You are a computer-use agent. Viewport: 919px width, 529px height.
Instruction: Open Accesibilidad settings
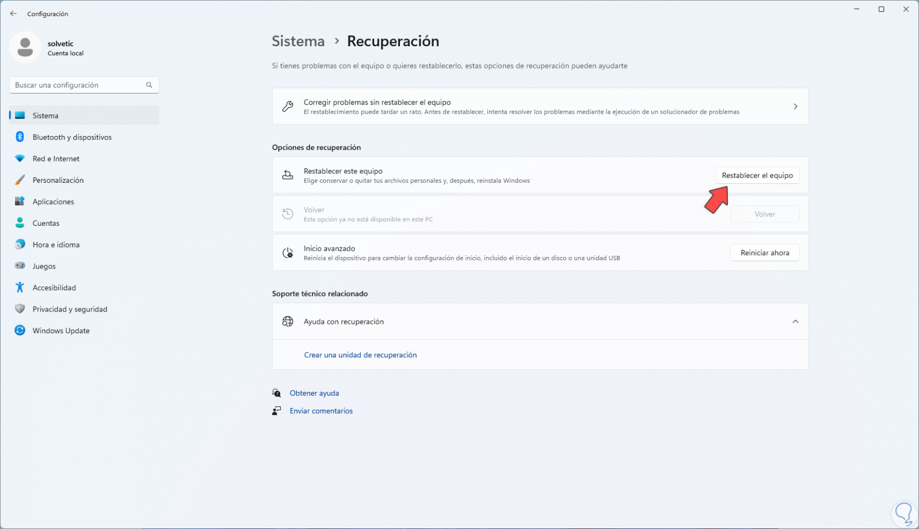tap(85, 288)
